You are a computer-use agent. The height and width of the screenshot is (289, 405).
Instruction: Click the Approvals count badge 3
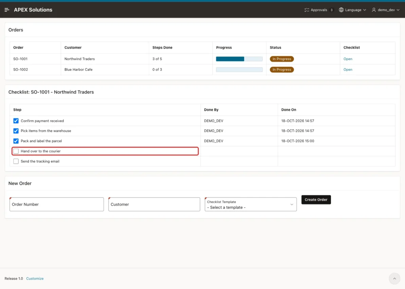coord(331,10)
